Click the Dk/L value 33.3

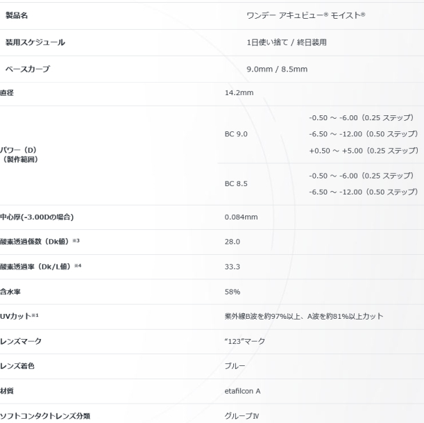pos(232,265)
